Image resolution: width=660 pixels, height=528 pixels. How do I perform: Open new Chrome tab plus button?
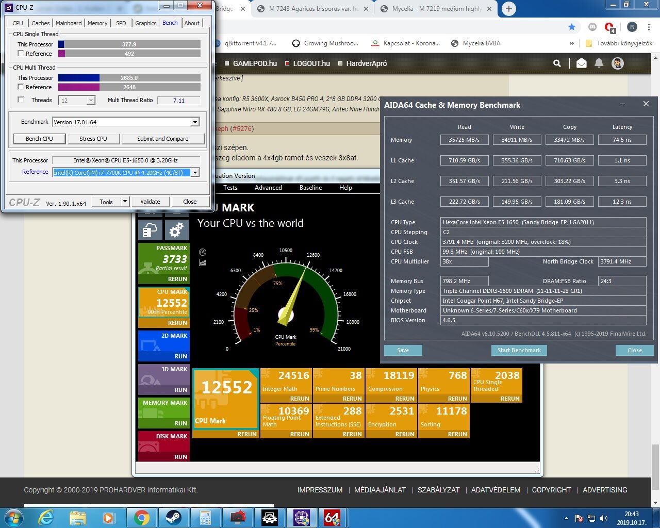508,9
